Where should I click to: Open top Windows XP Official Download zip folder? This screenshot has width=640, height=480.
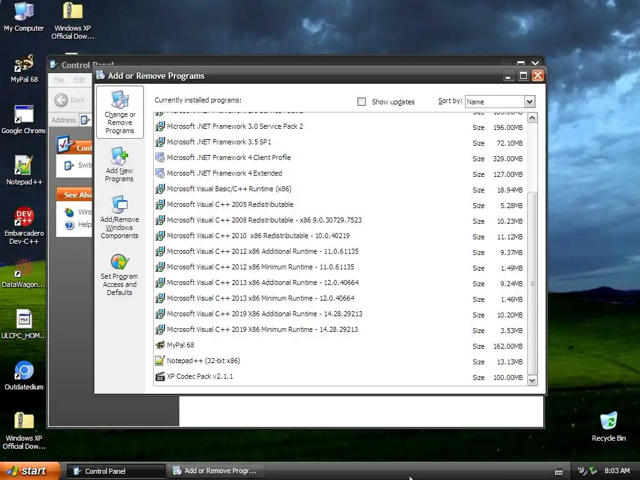pos(72,21)
